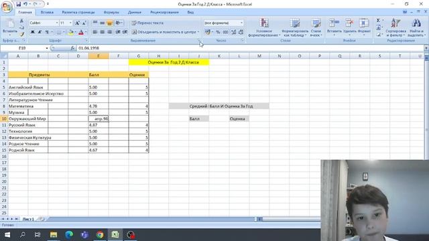Screen dimensions: 429x241
Task: Open Стили ячеек gallery
Action: (316, 27)
